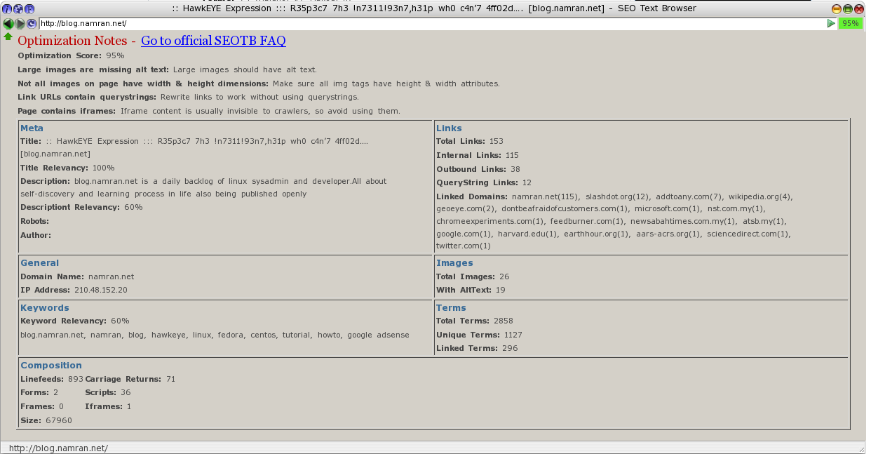Go forward using the right arrow button

20,23
